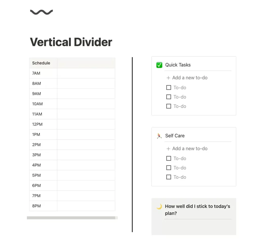Click the plus icon under Self Care
The height and width of the screenshot is (247, 264).
[x=168, y=149]
